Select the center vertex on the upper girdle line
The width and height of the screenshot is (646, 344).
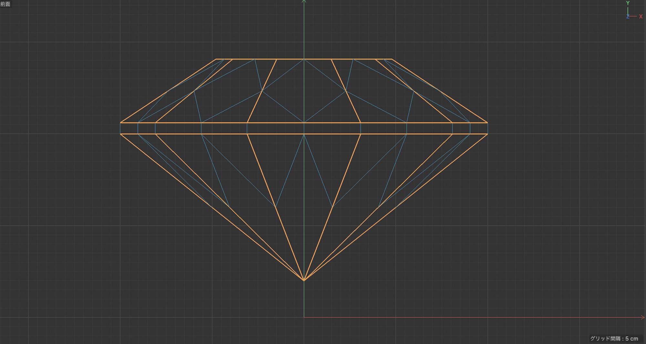304,123
